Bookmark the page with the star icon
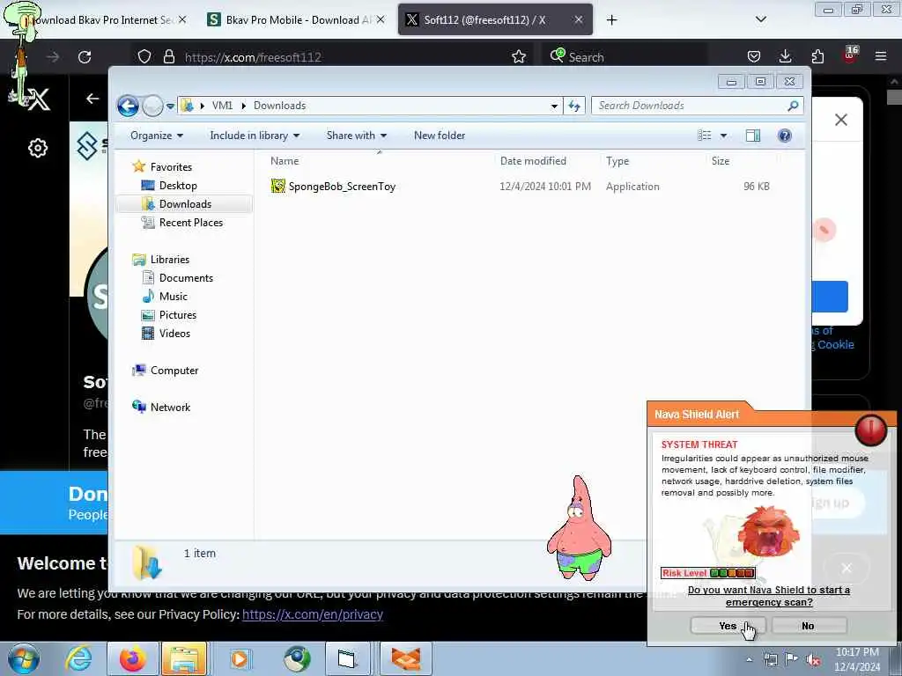This screenshot has height=676, width=902. 518,56
